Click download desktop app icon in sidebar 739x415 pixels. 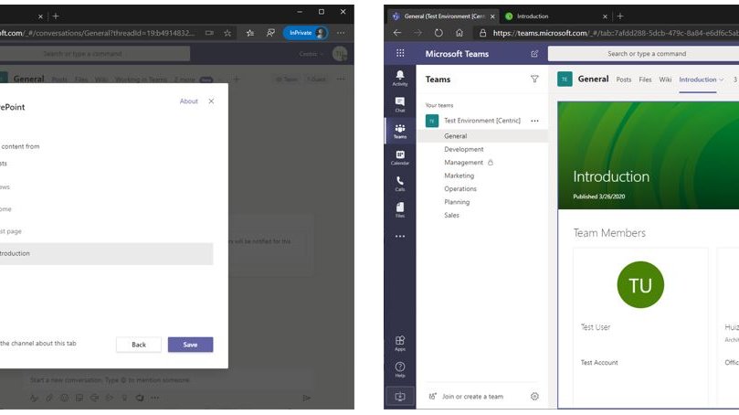(400, 396)
